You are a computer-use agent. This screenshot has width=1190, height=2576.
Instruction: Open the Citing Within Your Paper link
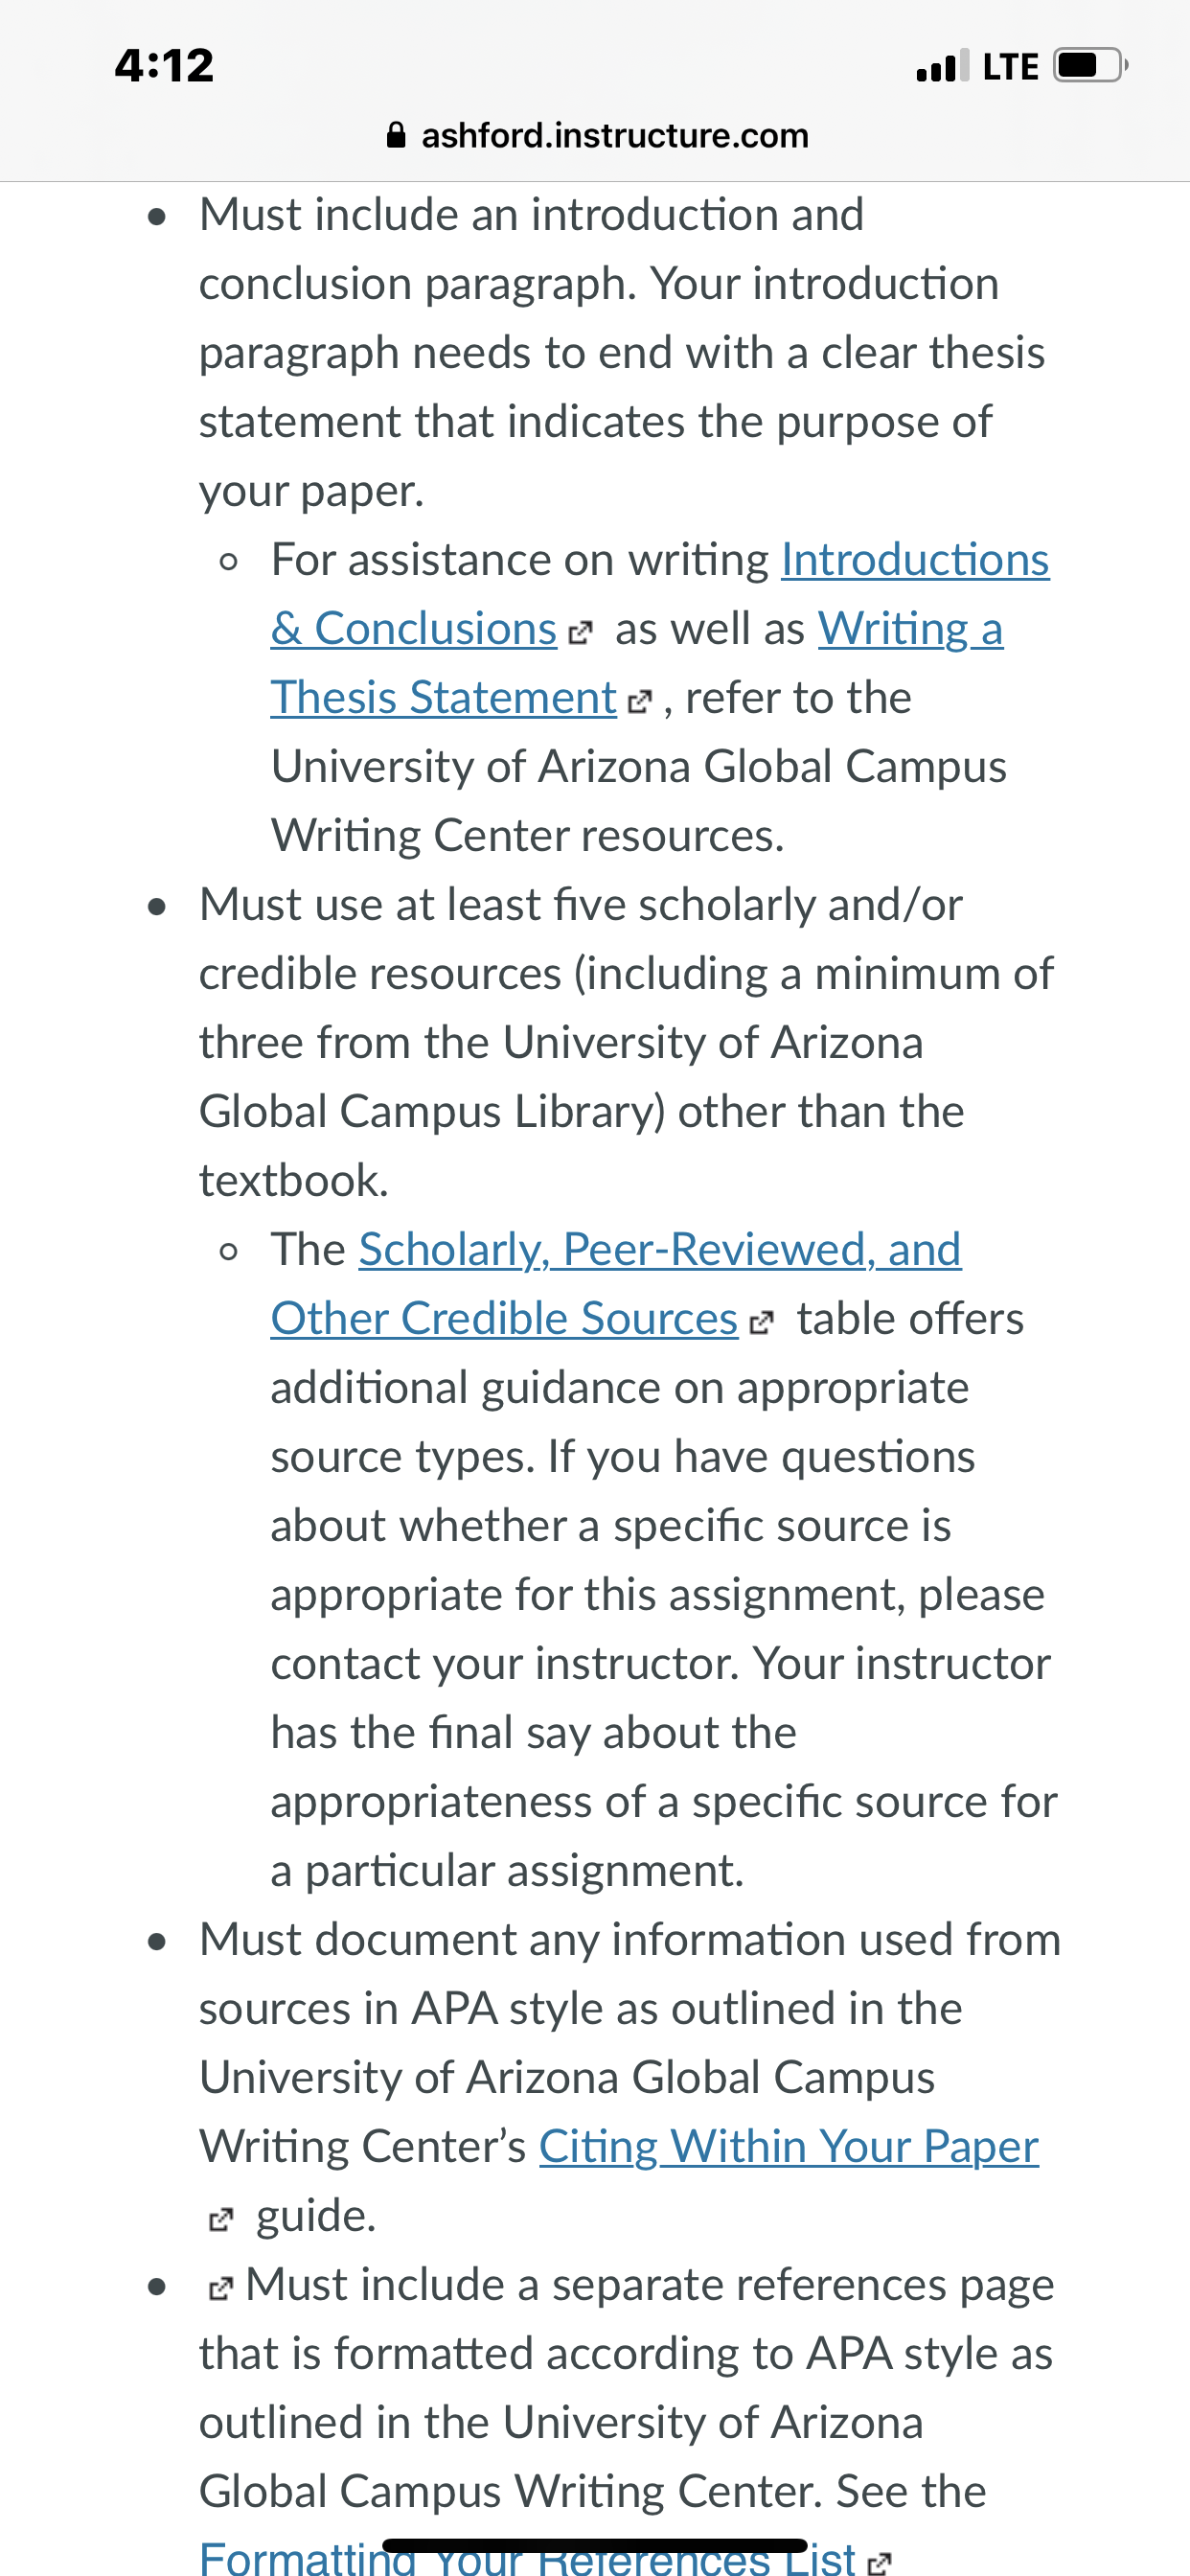click(x=788, y=2147)
